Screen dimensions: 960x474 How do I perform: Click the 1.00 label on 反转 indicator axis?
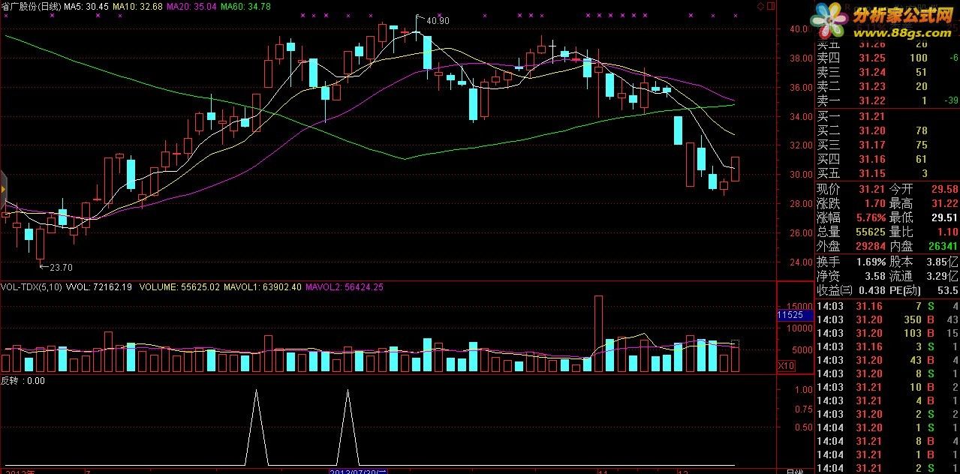pos(802,390)
